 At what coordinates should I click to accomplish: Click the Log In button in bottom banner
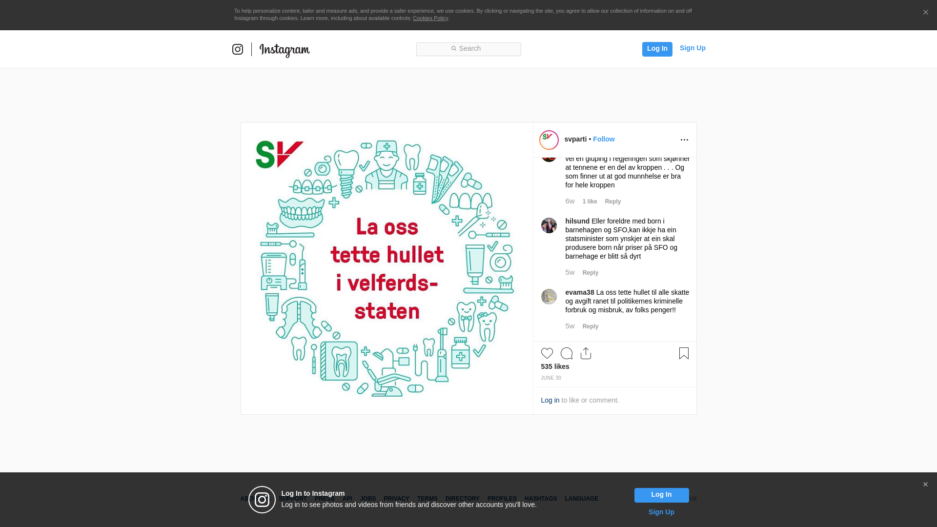click(x=661, y=495)
